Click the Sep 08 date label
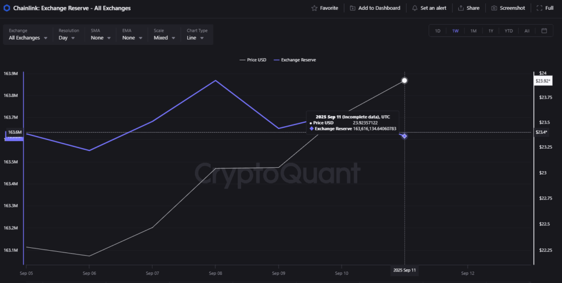This screenshot has width=562, height=283. click(215, 273)
